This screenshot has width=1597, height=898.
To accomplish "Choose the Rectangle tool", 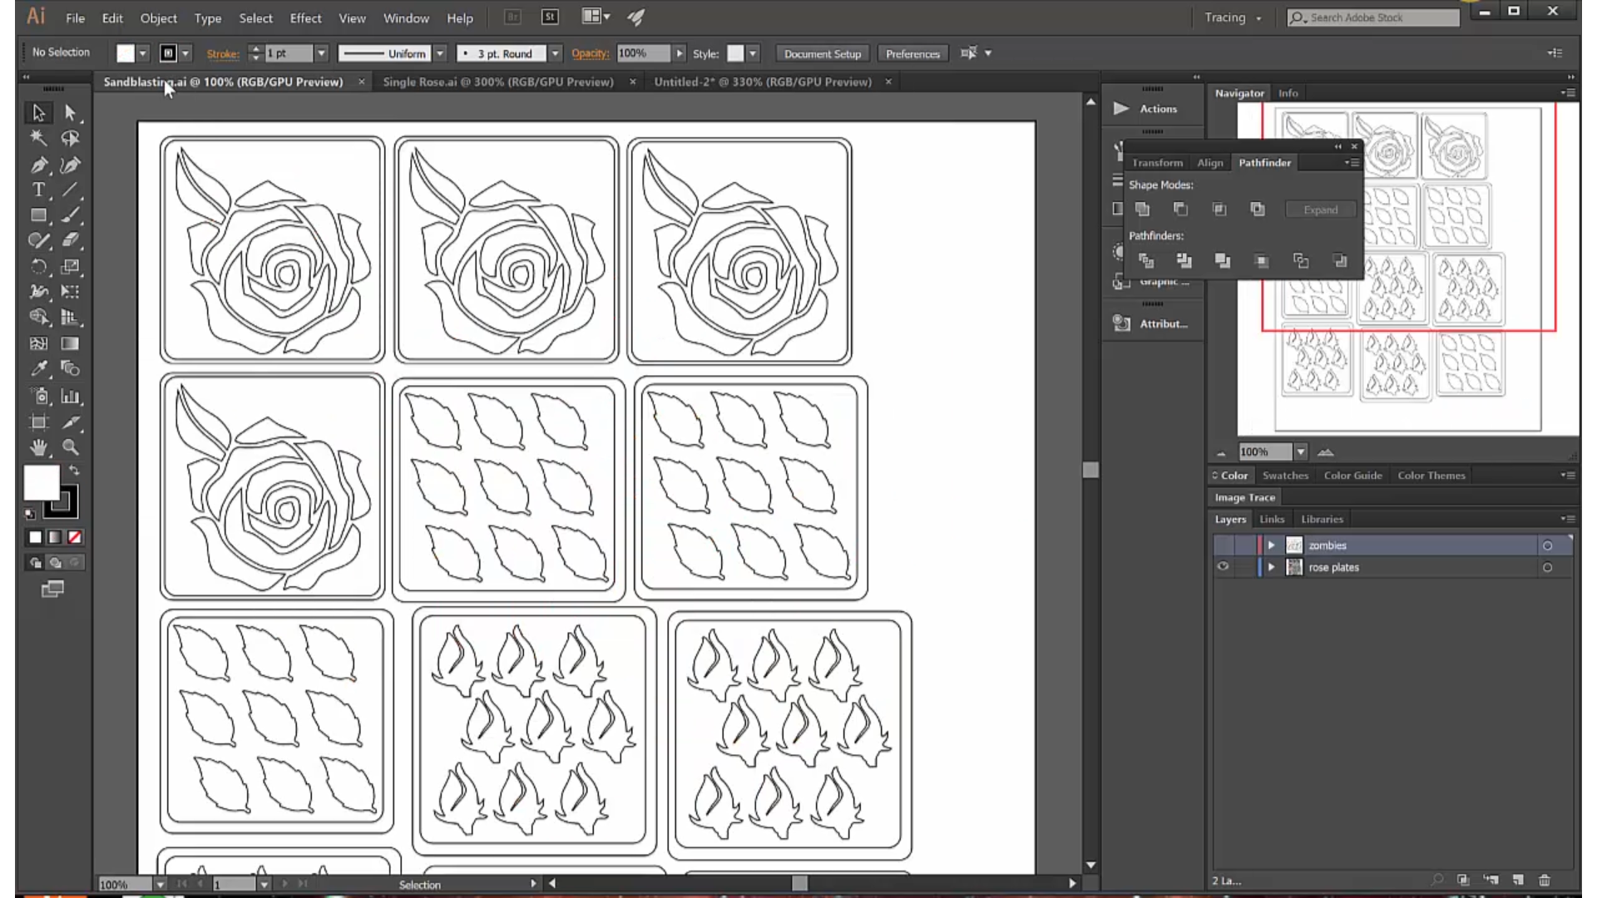I will [39, 215].
